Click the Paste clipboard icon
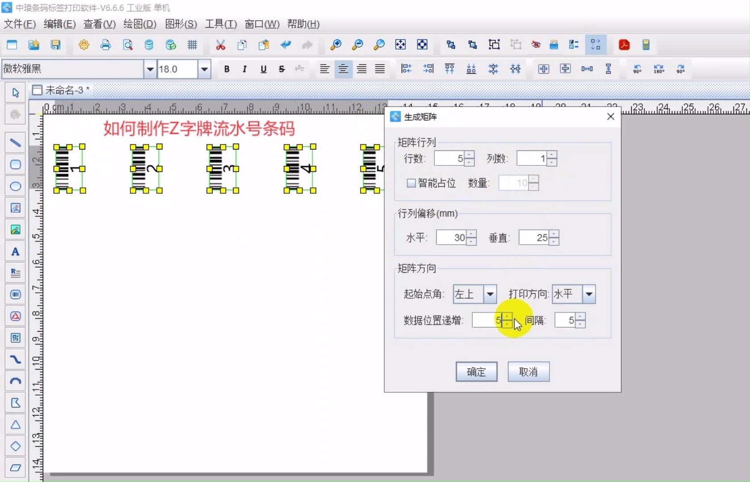 pyautogui.click(x=264, y=45)
